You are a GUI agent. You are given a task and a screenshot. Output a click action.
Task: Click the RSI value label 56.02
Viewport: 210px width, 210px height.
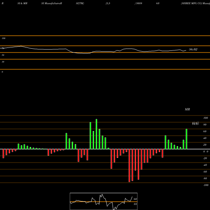tap(193, 49)
